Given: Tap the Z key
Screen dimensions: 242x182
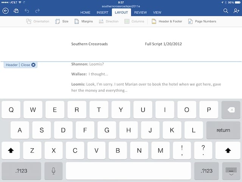Looking at the screenshot, I should 32,151.
